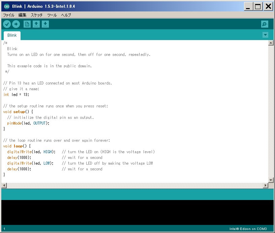Click on 'void loop() {' line
The image size is (275, 233).
(17, 146)
